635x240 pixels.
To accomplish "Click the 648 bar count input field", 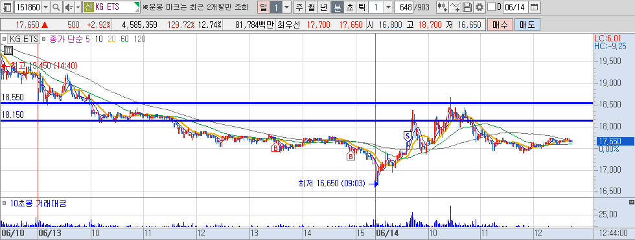I will (x=403, y=7).
